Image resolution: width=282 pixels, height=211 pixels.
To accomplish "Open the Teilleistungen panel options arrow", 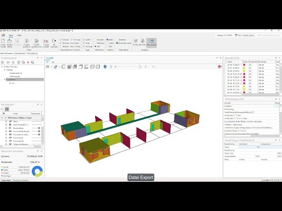I will pyautogui.click(x=276, y=99).
